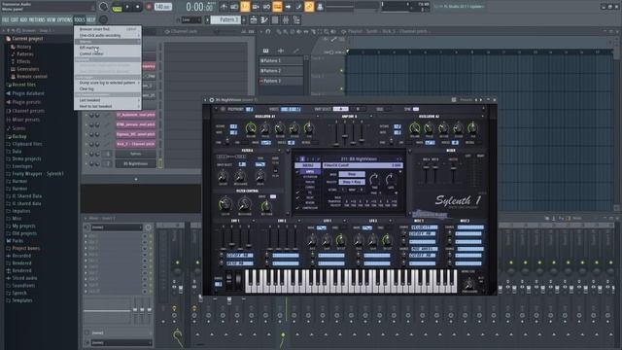
Task: Click the Sylenth1 plugin options gear icon
Action: coord(212,100)
